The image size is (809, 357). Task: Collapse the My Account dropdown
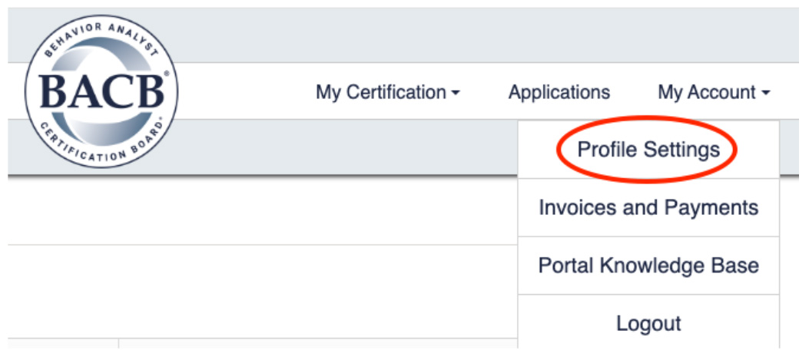[x=714, y=92]
